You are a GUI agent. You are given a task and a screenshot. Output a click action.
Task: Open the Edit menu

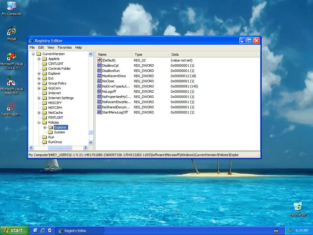tap(41, 47)
